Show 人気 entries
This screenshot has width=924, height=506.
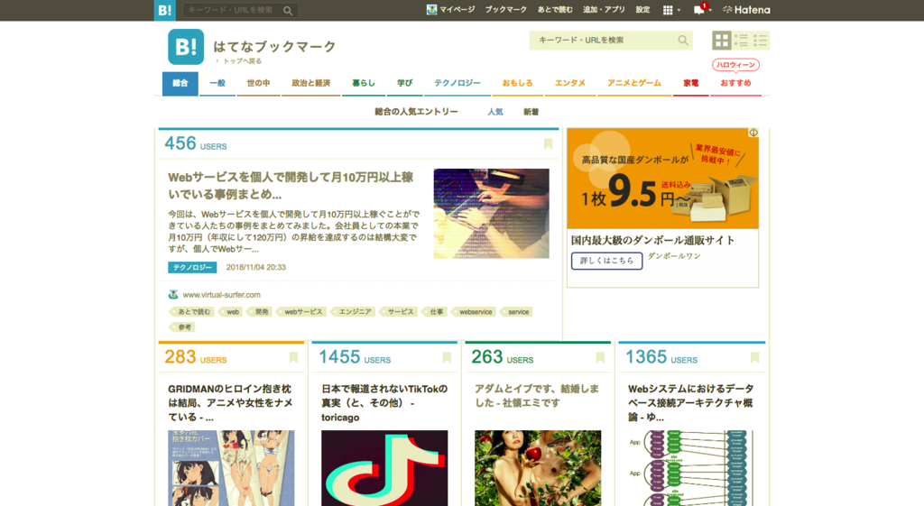coord(495,112)
